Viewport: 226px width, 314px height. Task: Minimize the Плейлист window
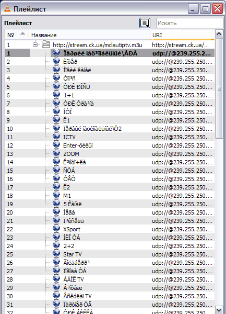[193, 8]
